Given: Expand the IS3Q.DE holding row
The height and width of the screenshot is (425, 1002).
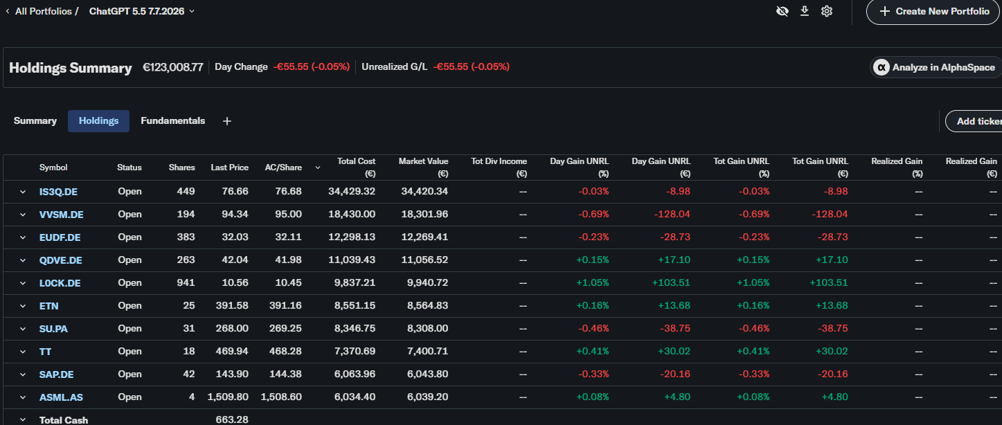Looking at the screenshot, I should 22,192.
